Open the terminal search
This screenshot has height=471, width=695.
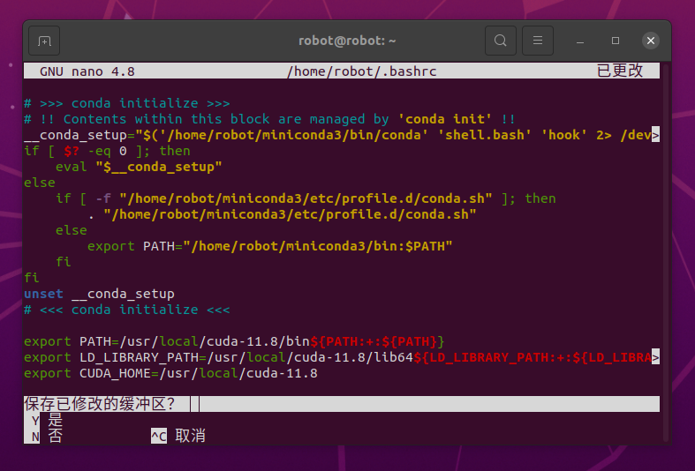pos(501,41)
